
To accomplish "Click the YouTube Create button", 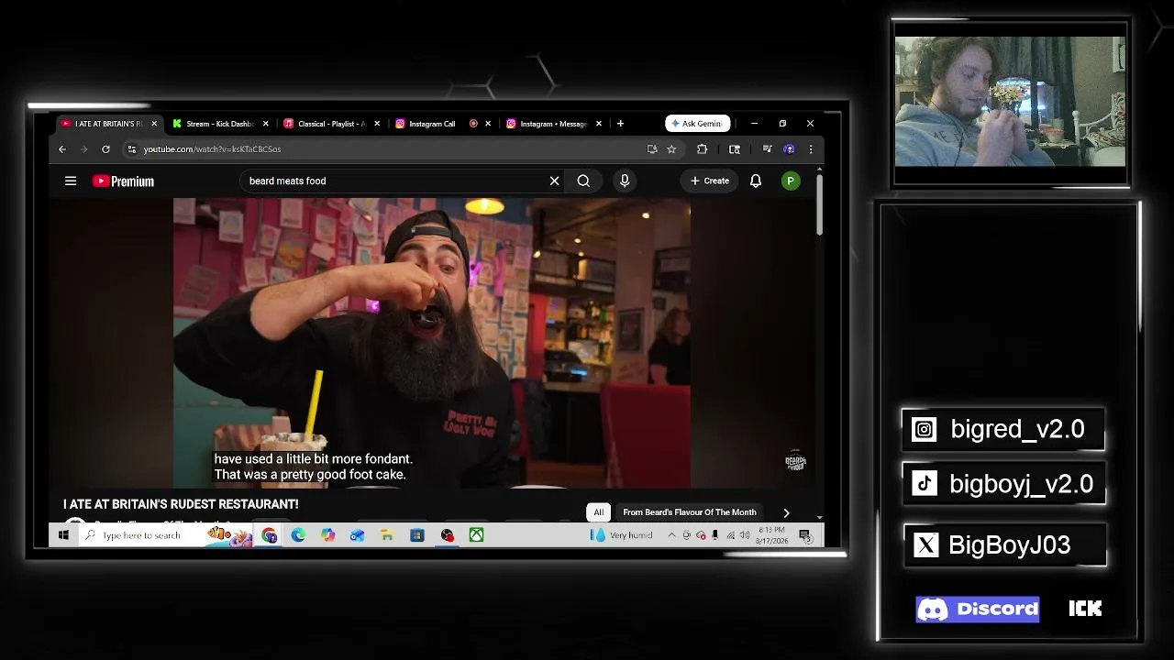I will tap(710, 181).
